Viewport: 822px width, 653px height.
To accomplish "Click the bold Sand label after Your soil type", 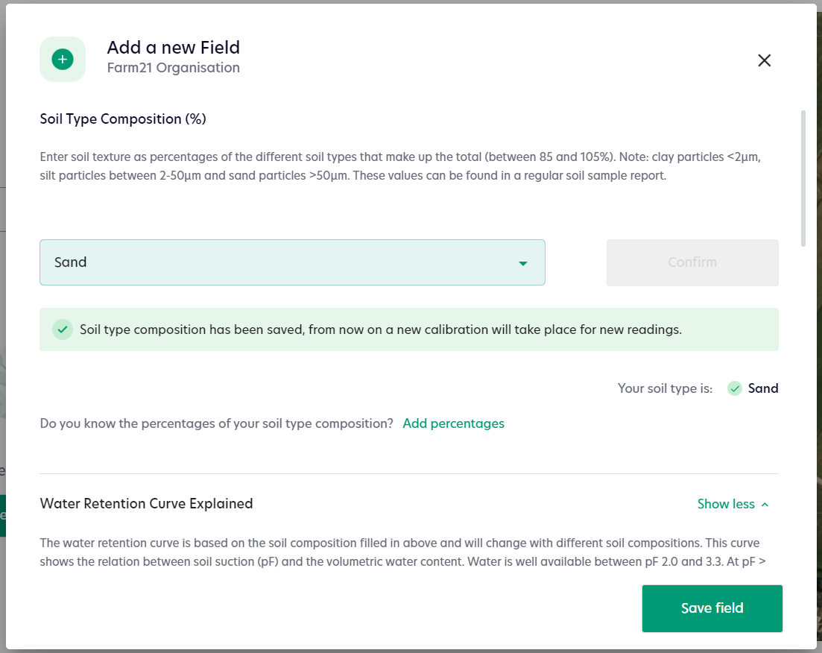I will [x=765, y=388].
